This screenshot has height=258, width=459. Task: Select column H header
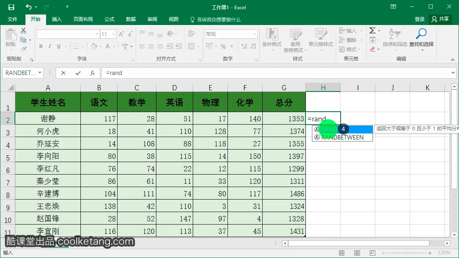pyautogui.click(x=323, y=87)
